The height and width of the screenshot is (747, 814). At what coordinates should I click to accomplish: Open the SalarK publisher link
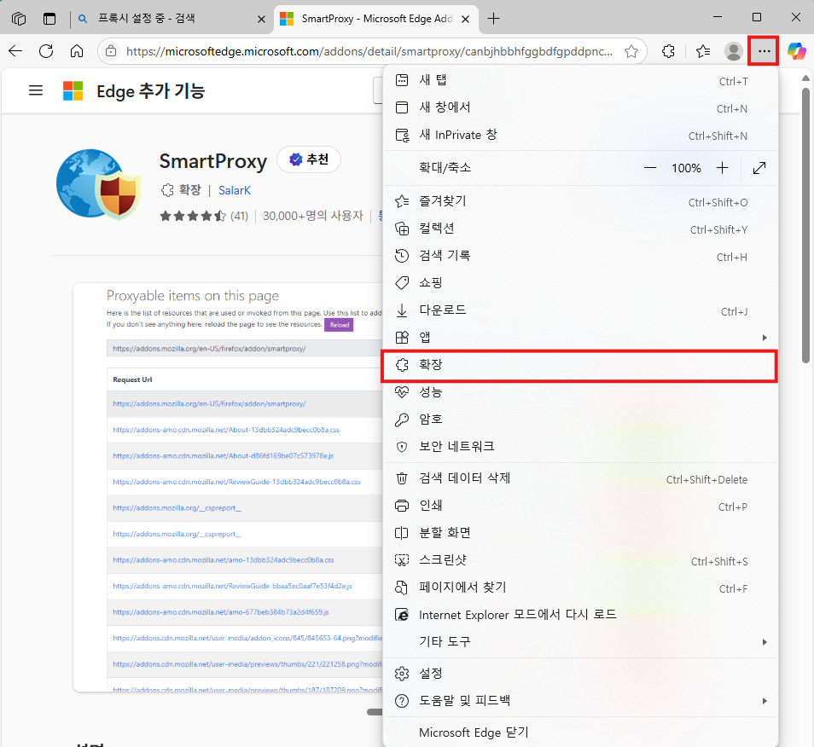[x=235, y=190]
